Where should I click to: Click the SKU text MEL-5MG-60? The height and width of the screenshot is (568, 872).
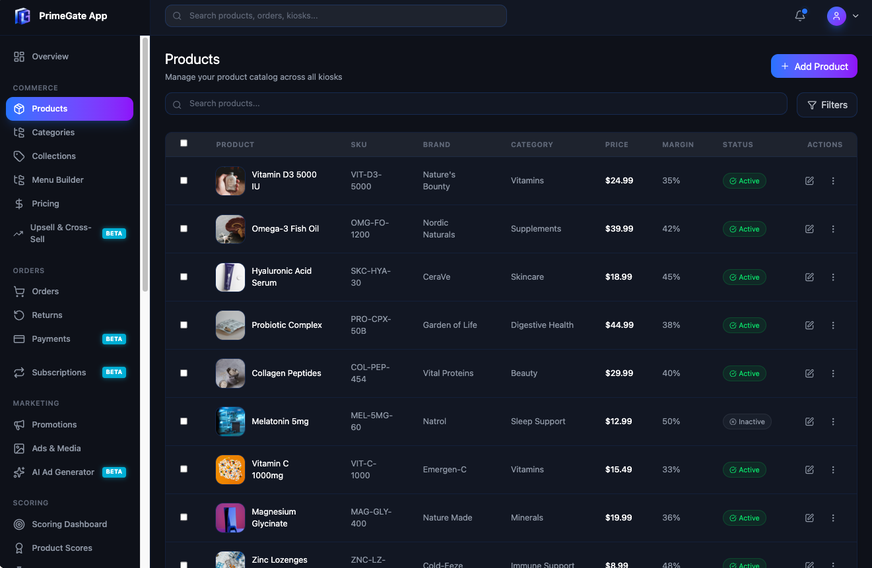(372, 422)
